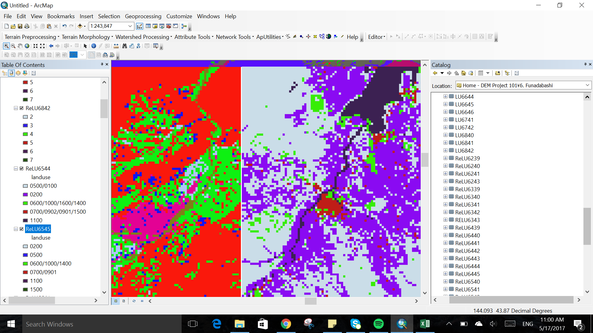593x333 pixels.
Task: Click the Editor toolbar button
Action: (x=376, y=37)
